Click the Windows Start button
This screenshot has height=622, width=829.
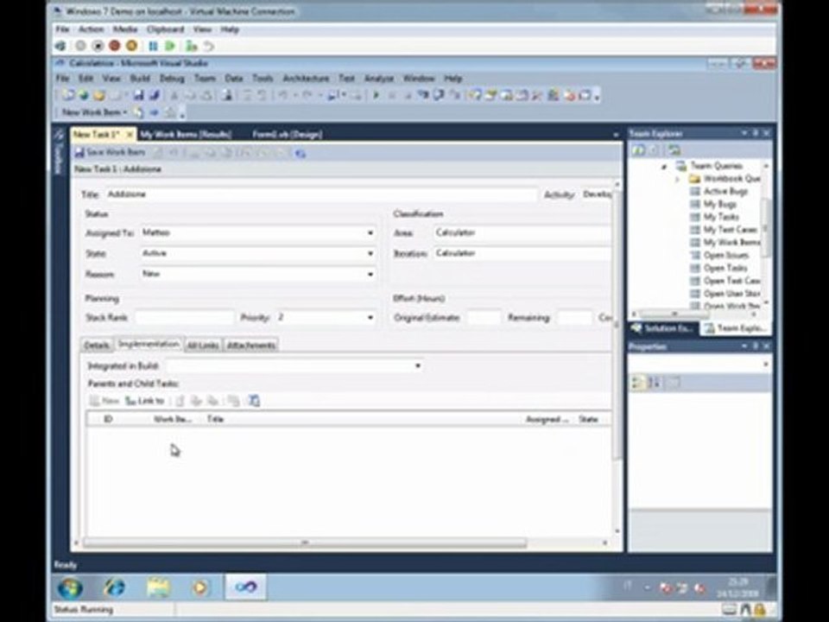pyautogui.click(x=70, y=587)
